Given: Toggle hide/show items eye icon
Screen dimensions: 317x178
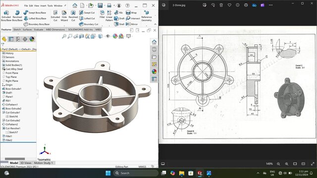Looking at the screenshot, I should (108, 36).
